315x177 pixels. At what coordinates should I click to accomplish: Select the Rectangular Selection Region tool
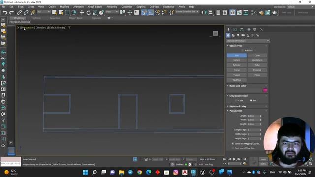67,13
